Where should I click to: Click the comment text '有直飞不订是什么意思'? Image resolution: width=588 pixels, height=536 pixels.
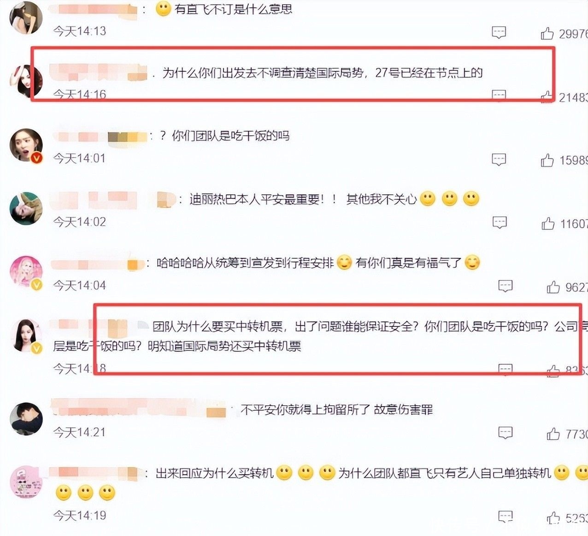(234, 9)
